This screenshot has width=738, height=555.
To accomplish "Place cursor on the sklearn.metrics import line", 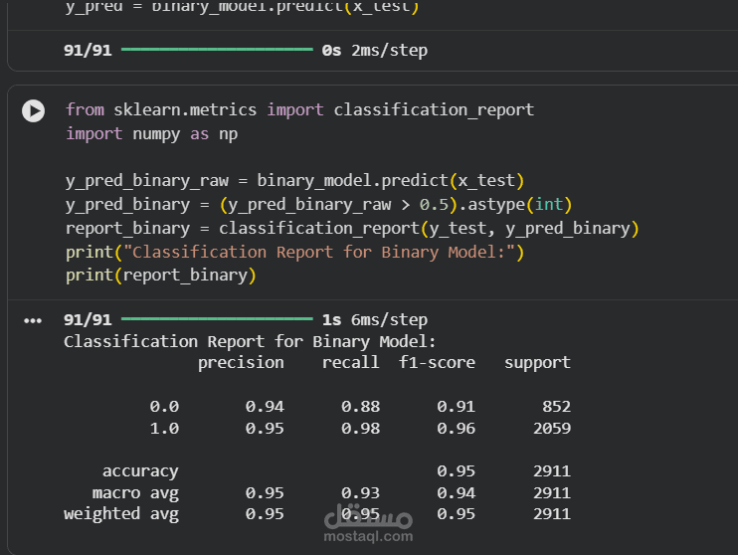I will (x=299, y=109).
